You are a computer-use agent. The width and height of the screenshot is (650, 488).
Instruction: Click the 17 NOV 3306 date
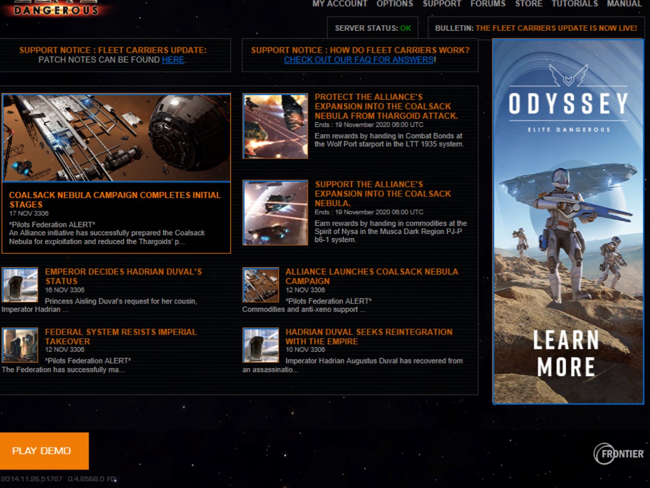pos(29,213)
